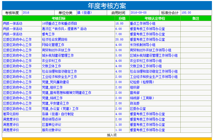Select the 16项重点工作和重点项目 cell

78,24
